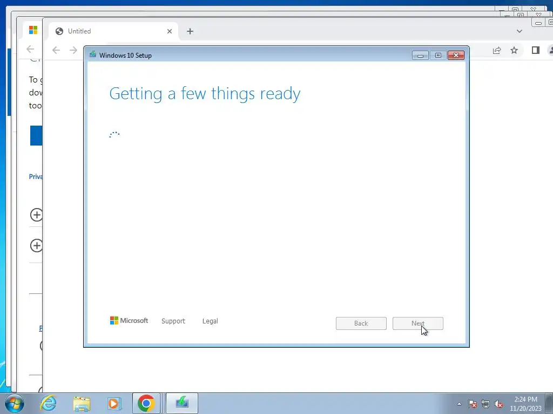Click the Microsoft logo in setup footer

129,320
